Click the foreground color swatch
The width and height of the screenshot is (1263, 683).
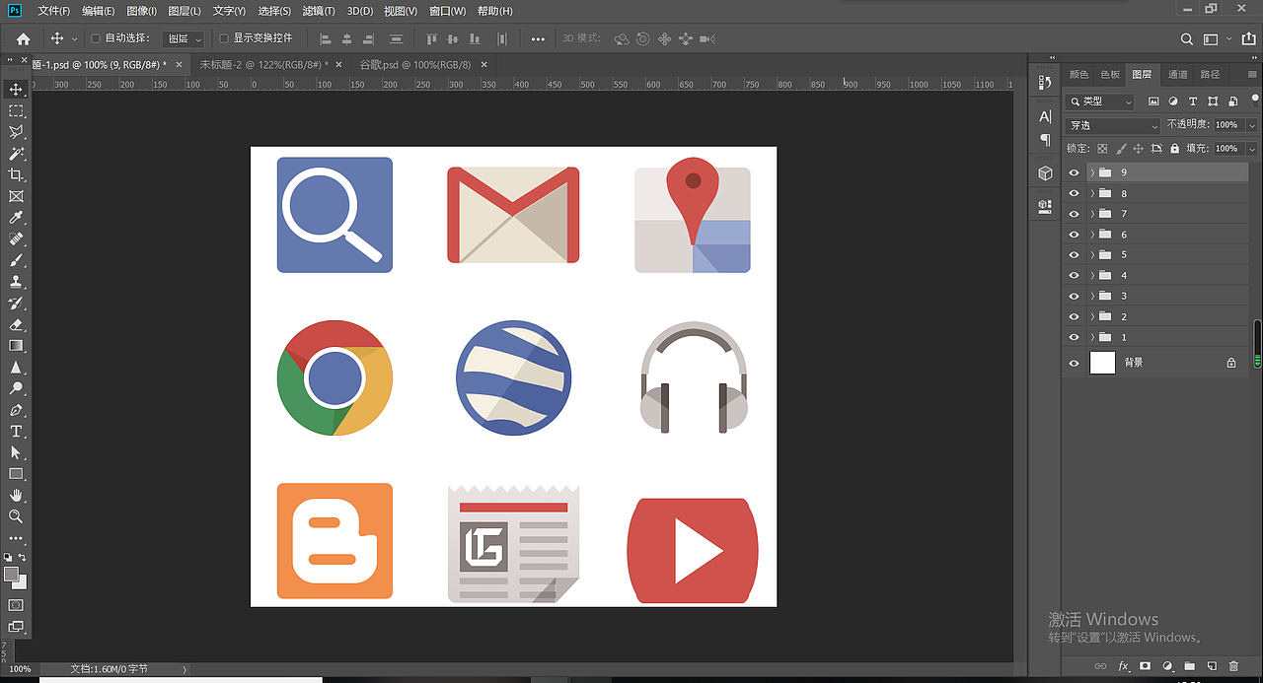click(11, 574)
